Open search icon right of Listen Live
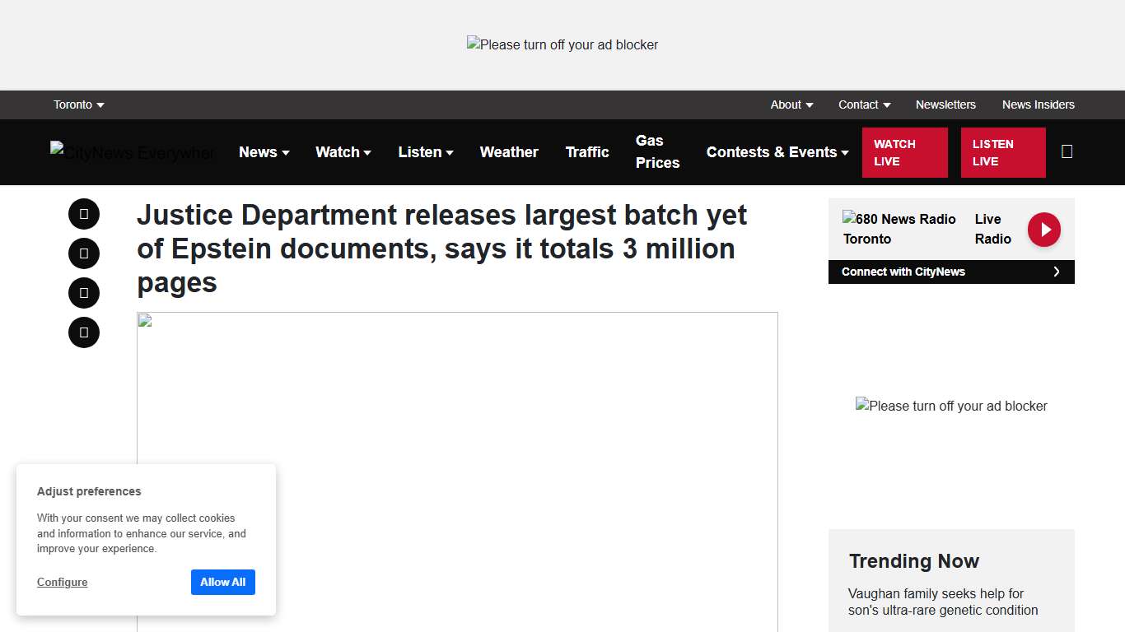Screen dimensions: 1125x632 click(1067, 151)
